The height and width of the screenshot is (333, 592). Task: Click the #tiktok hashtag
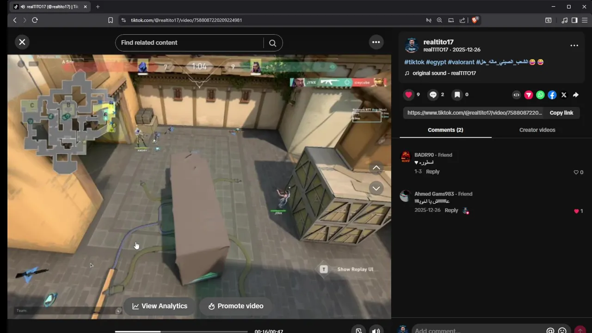[414, 62]
